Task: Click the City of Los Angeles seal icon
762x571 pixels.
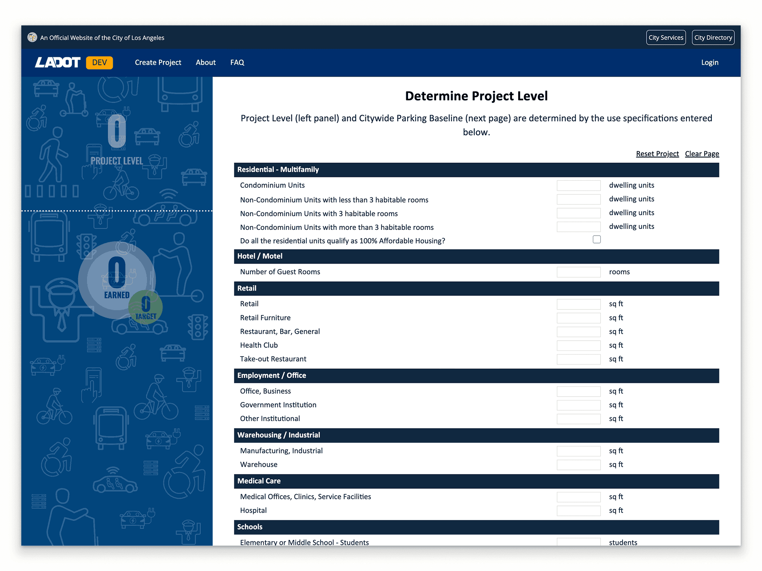Action: point(32,37)
